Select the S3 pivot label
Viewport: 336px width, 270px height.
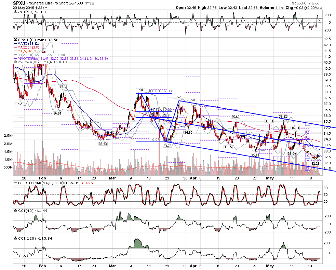click(x=308, y=169)
